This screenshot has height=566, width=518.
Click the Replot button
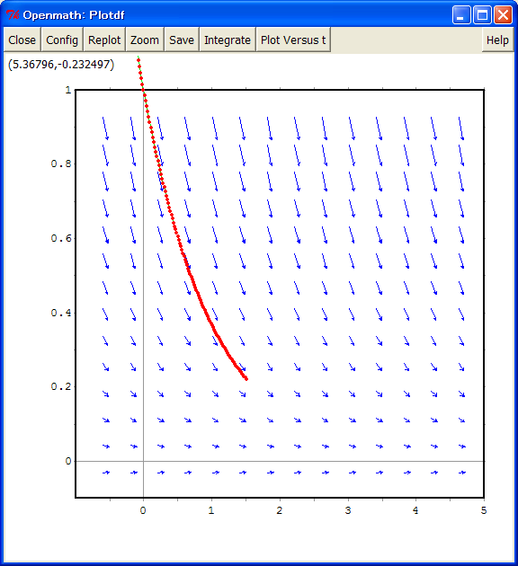click(104, 40)
